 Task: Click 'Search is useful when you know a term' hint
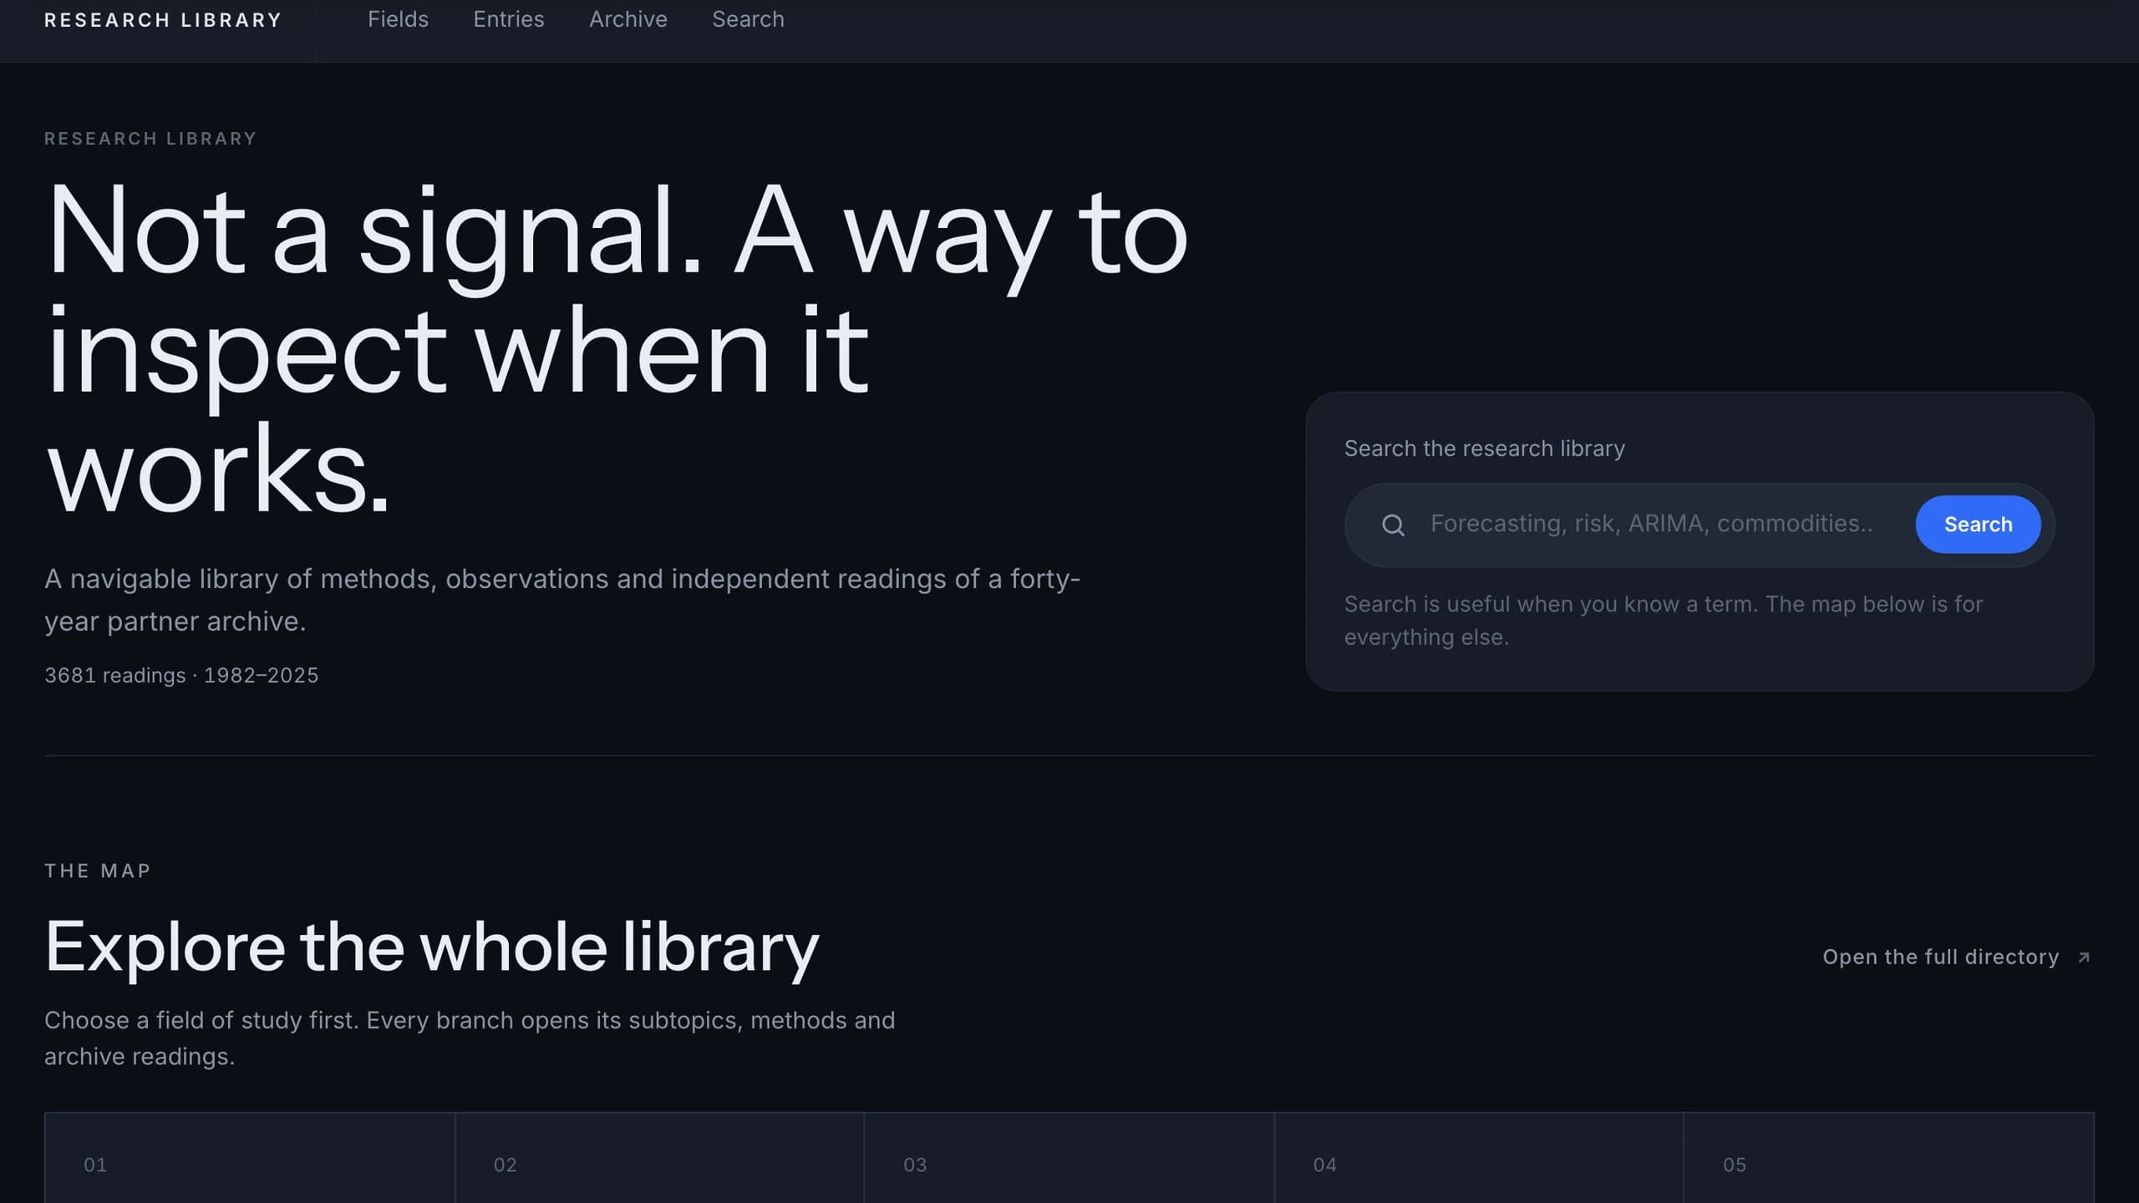point(1663,620)
